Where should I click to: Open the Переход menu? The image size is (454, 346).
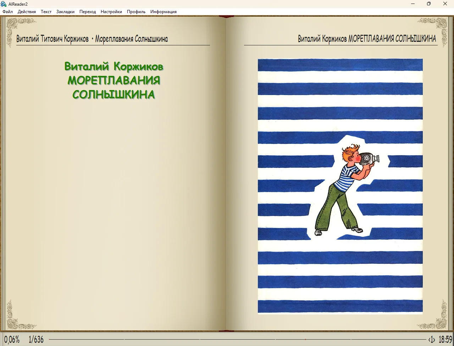(x=88, y=12)
